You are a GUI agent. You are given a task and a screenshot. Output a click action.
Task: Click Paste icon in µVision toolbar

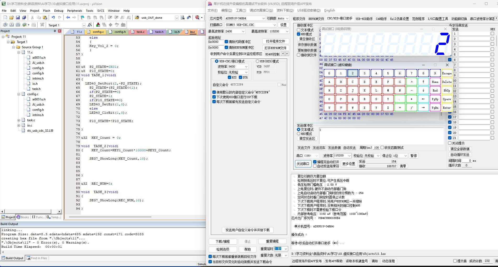click(x=45, y=17)
